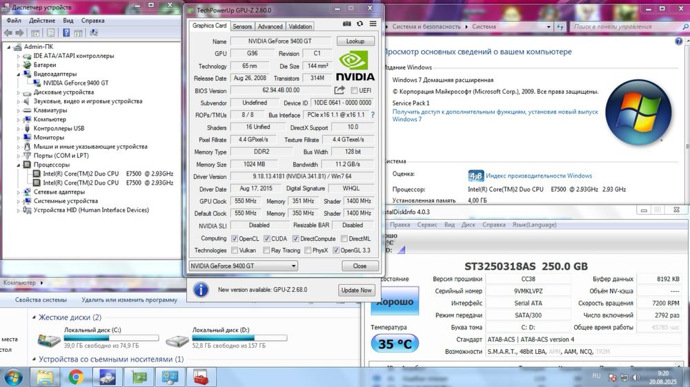Click volume speaker tray icon
690x387 pixels.
tap(636, 377)
